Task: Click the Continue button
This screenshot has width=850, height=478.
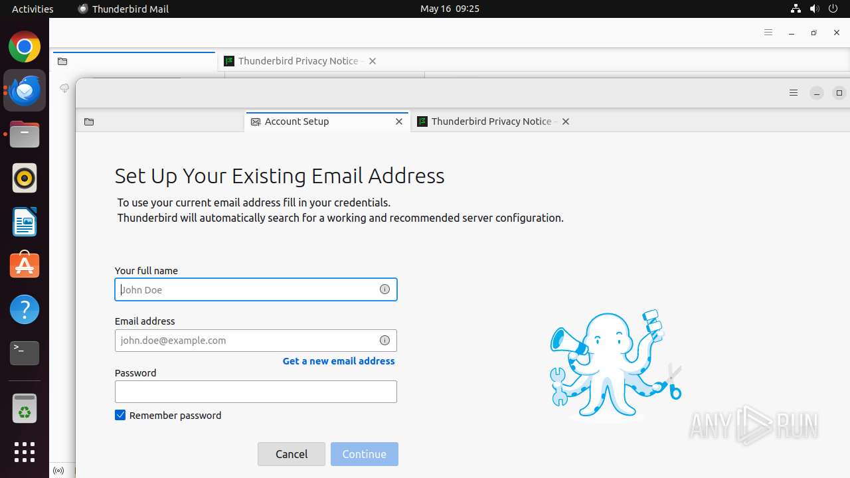Action: coord(365,454)
